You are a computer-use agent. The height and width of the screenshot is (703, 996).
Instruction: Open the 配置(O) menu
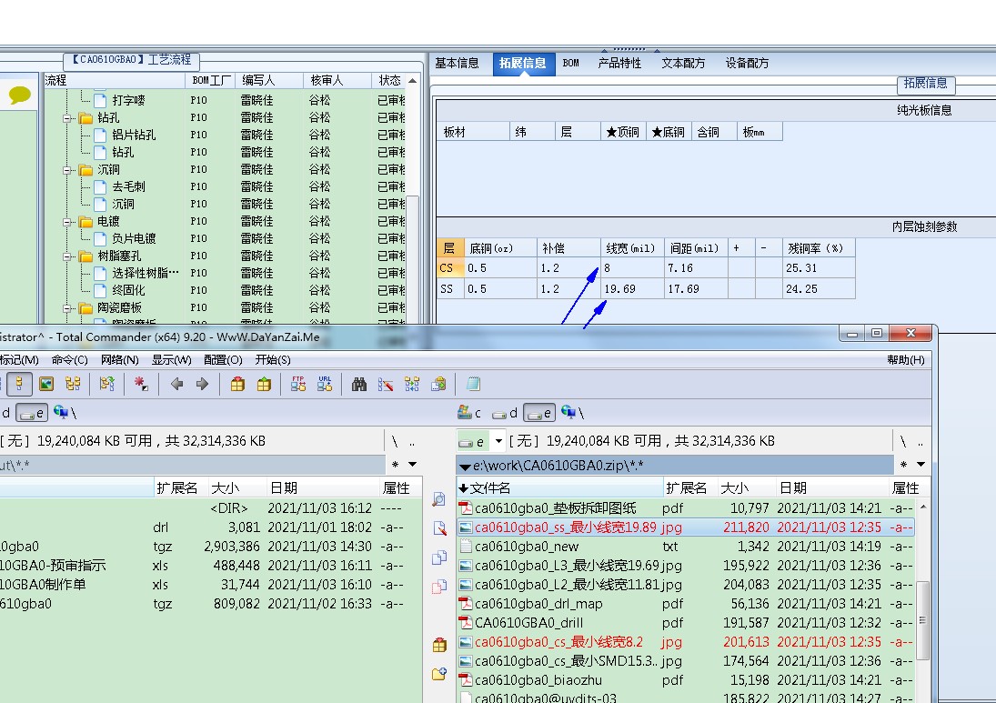click(223, 360)
